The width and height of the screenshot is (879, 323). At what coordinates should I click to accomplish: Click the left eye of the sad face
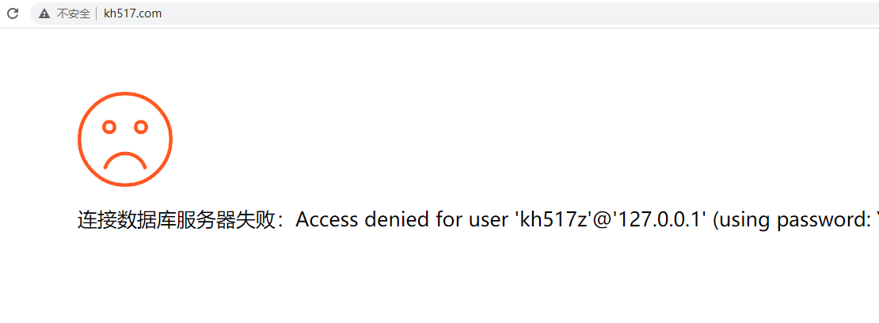(109, 127)
